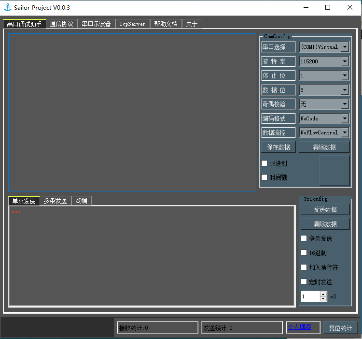Increase the mS timer value with up arrow
This screenshot has width=362, height=339.
323,295
